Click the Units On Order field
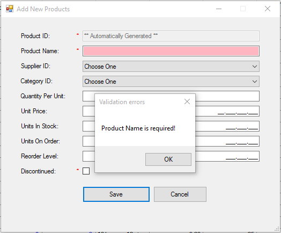This screenshot has height=233, width=281. point(227,141)
